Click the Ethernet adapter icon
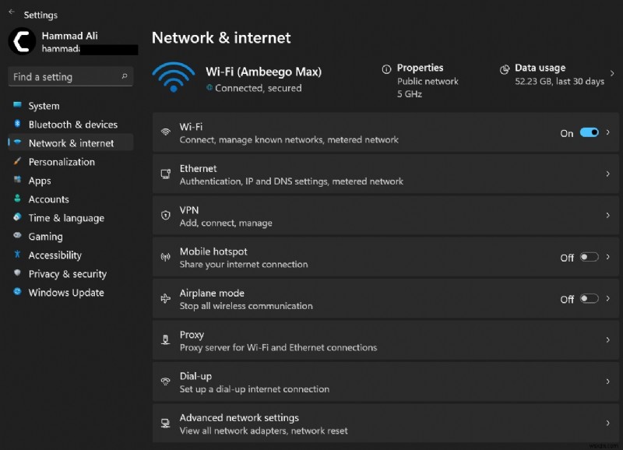 [166, 174]
